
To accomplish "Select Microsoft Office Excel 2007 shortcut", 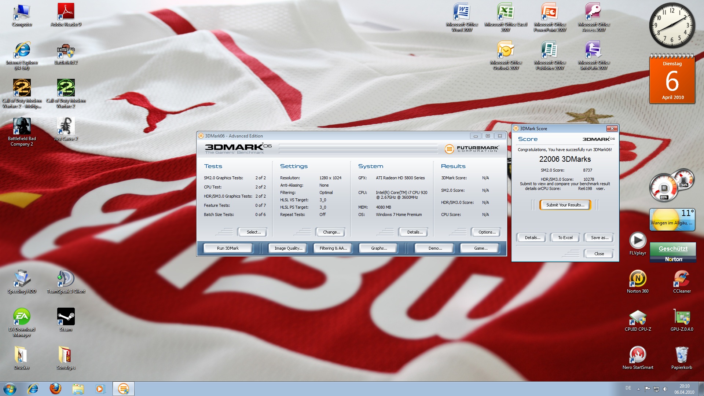I will coord(506,18).
